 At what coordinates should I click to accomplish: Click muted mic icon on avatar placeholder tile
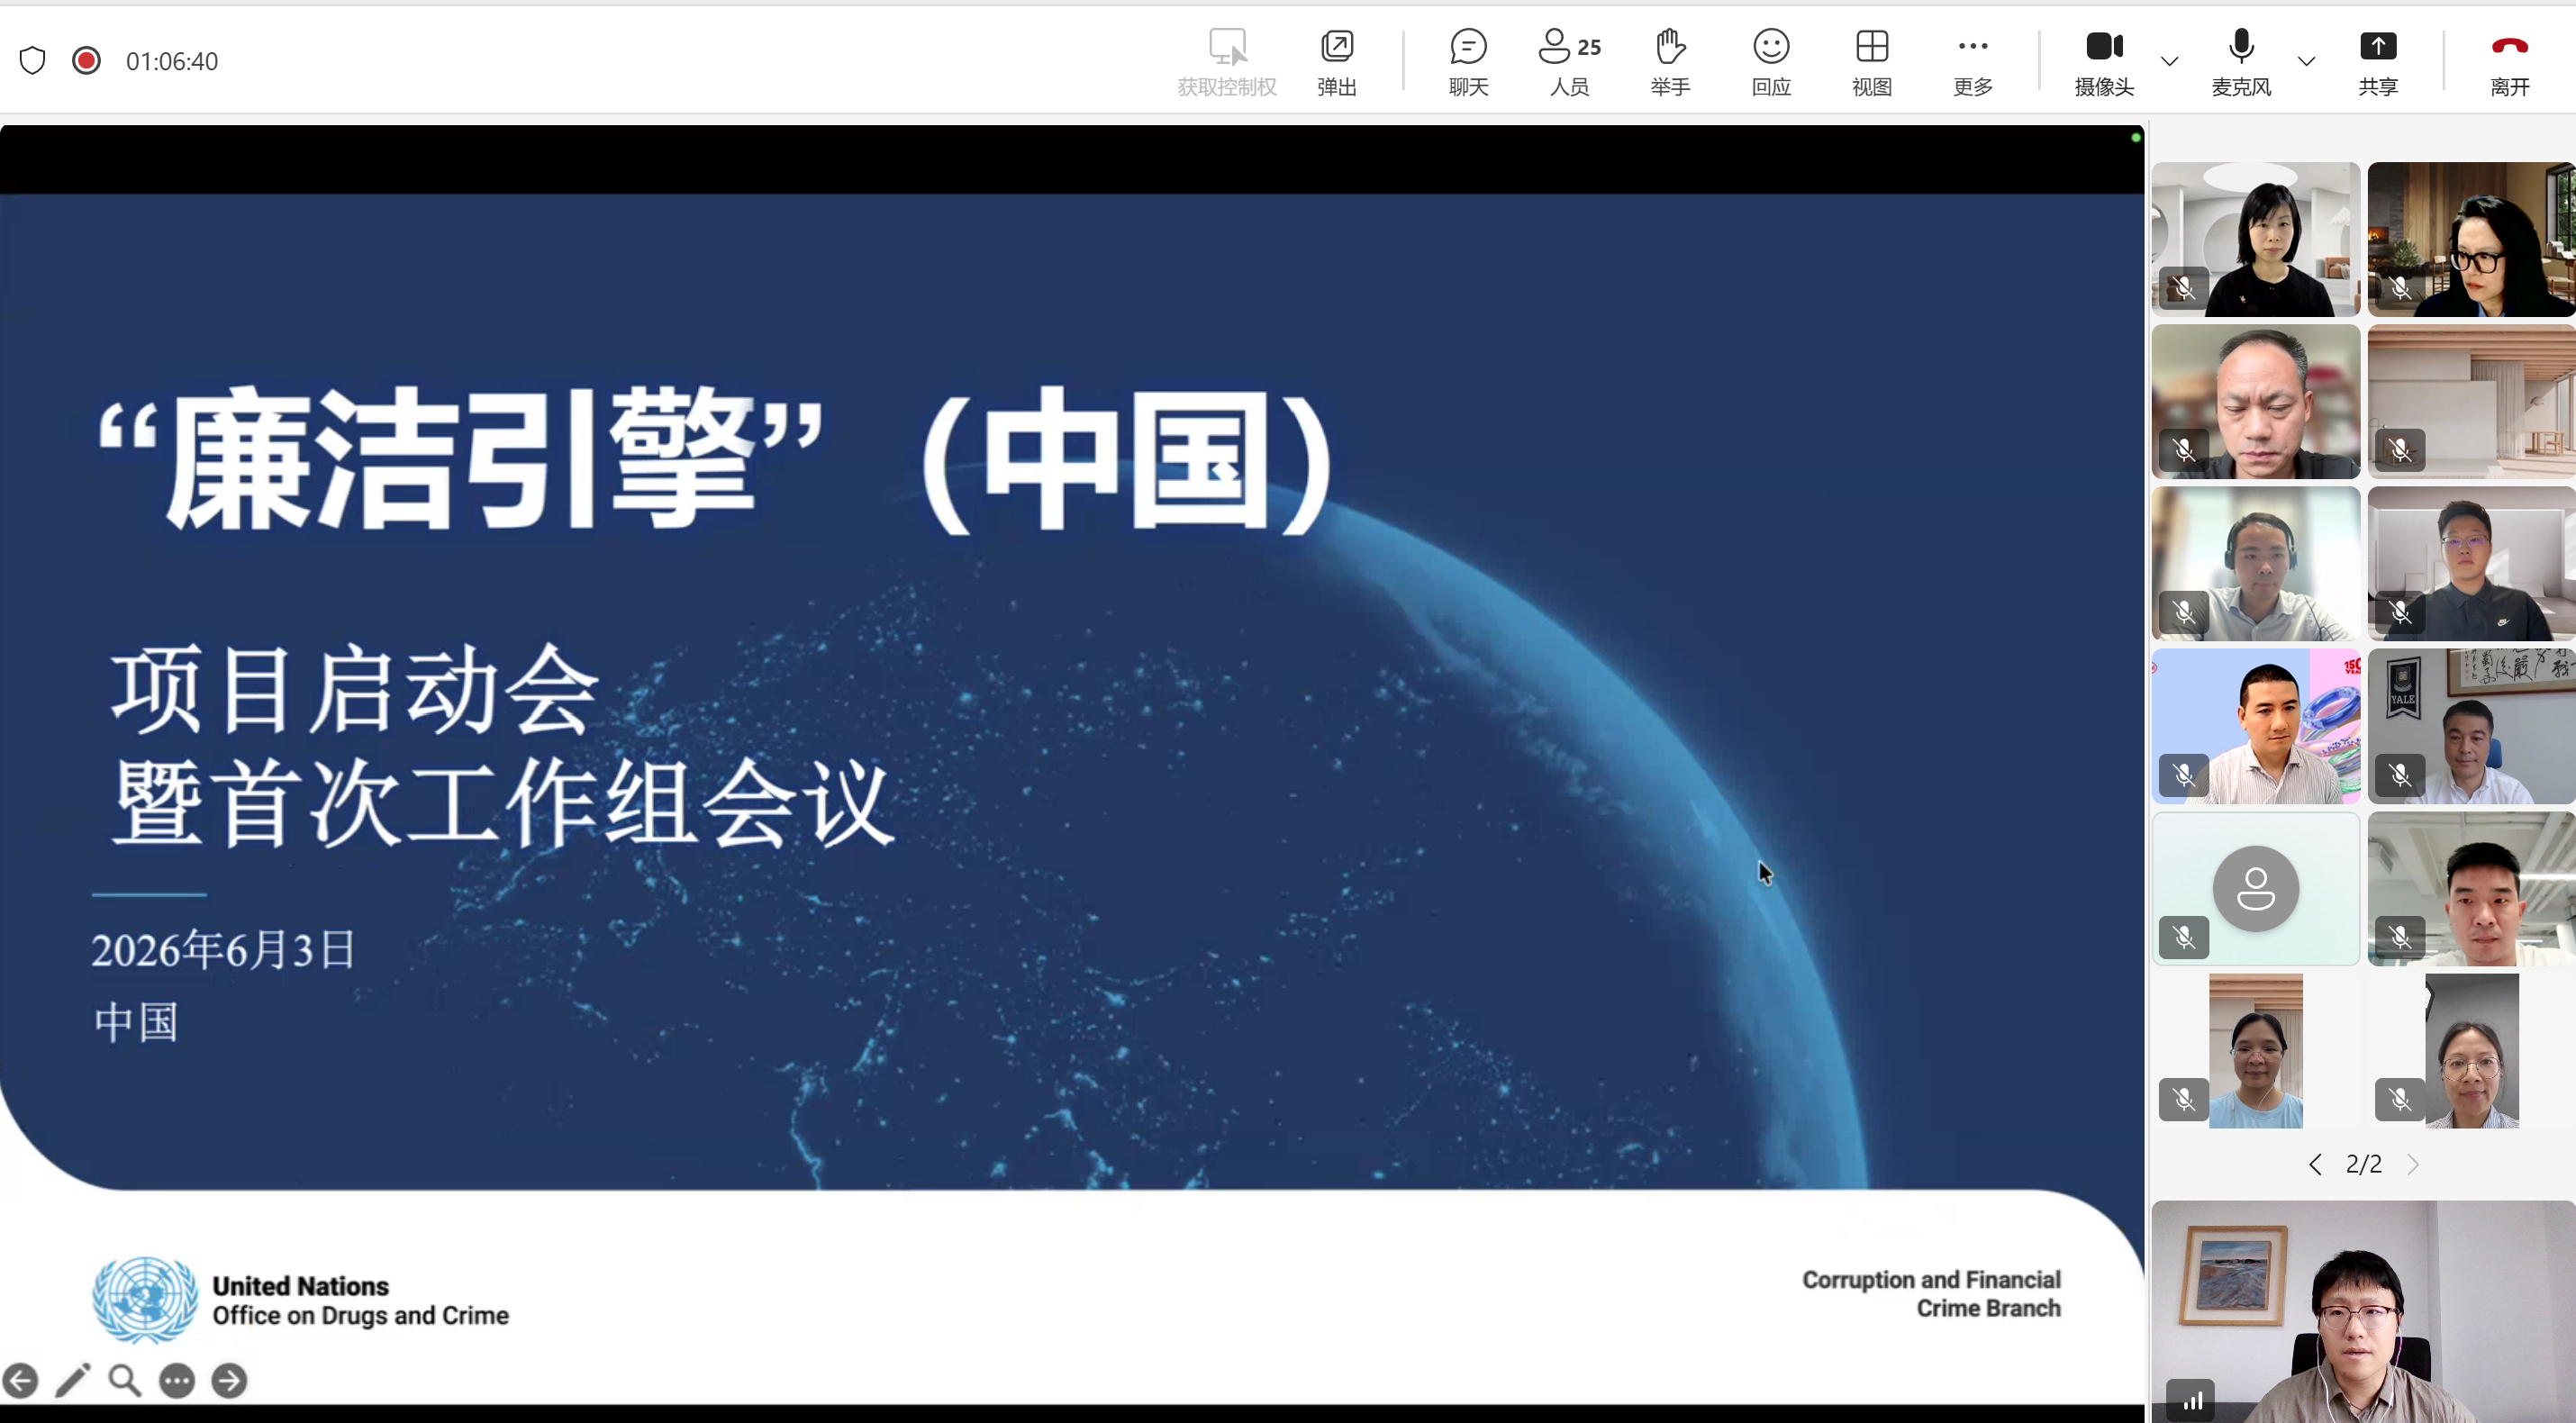pos(2184,937)
